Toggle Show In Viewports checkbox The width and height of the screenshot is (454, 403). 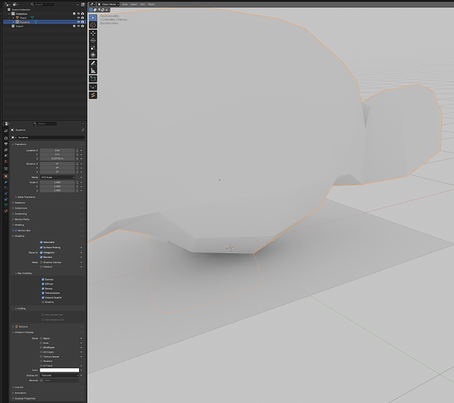pos(41,252)
